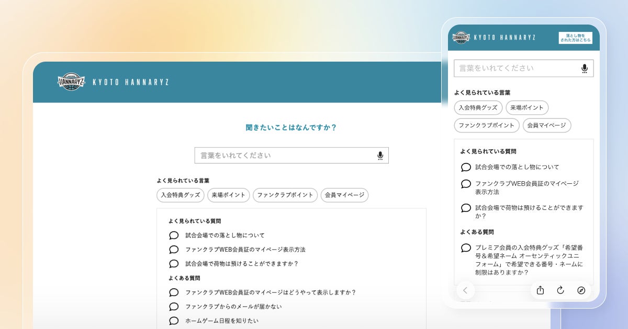Image resolution: width=628 pixels, height=329 pixels.
Task: Click the Kyoto Hannaryz logo in desktop header
Action: coord(71,82)
